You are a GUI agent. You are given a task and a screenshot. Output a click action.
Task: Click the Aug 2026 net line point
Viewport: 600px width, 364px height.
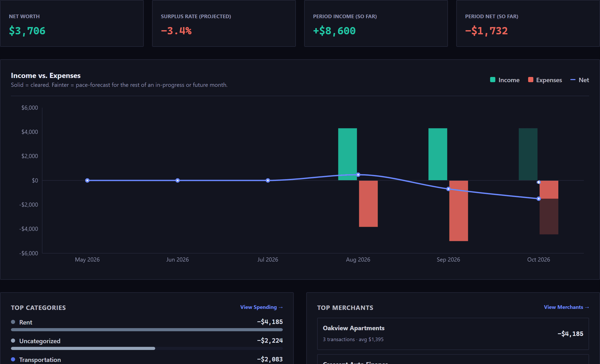click(x=358, y=175)
